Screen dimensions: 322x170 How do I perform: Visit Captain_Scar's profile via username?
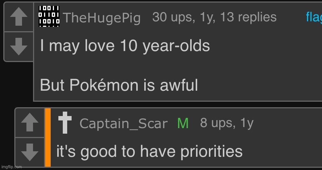123,124
